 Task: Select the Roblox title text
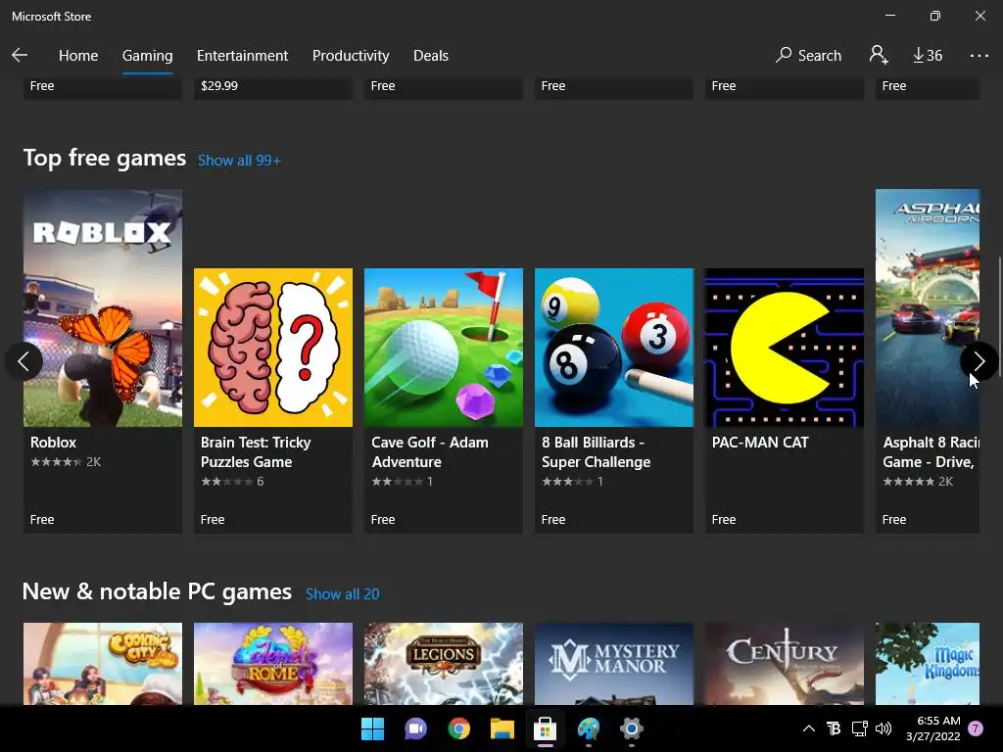coord(53,443)
